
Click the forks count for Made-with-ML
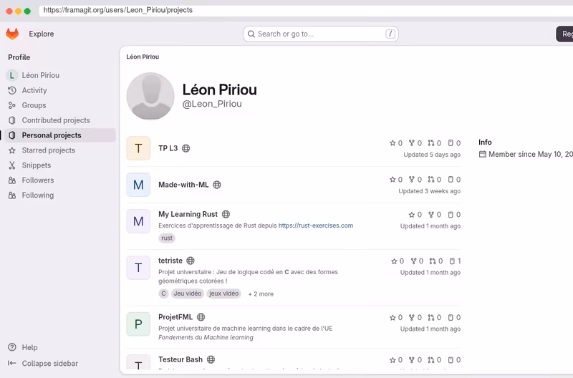coord(415,180)
